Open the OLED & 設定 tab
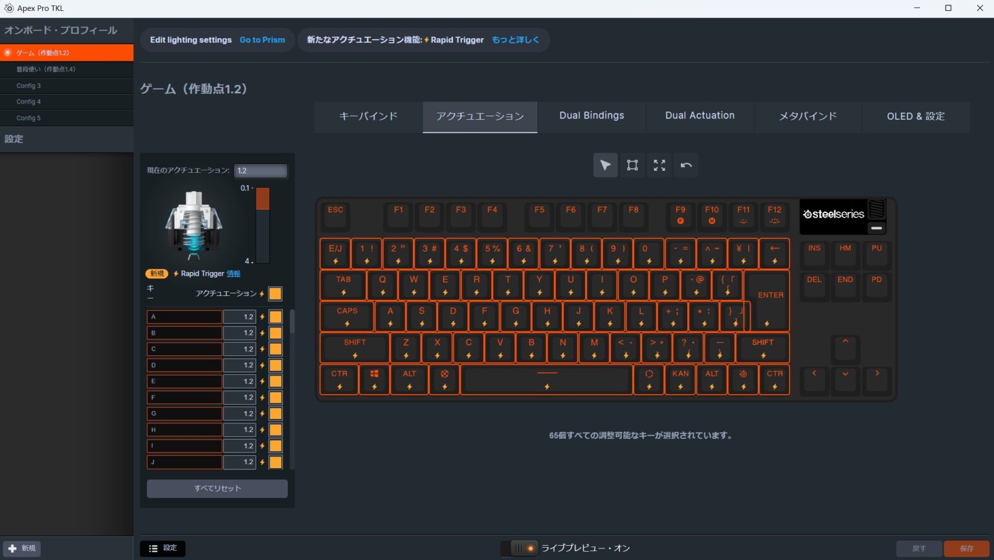Viewport: 994px width, 560px height. (x=916, y=117)
